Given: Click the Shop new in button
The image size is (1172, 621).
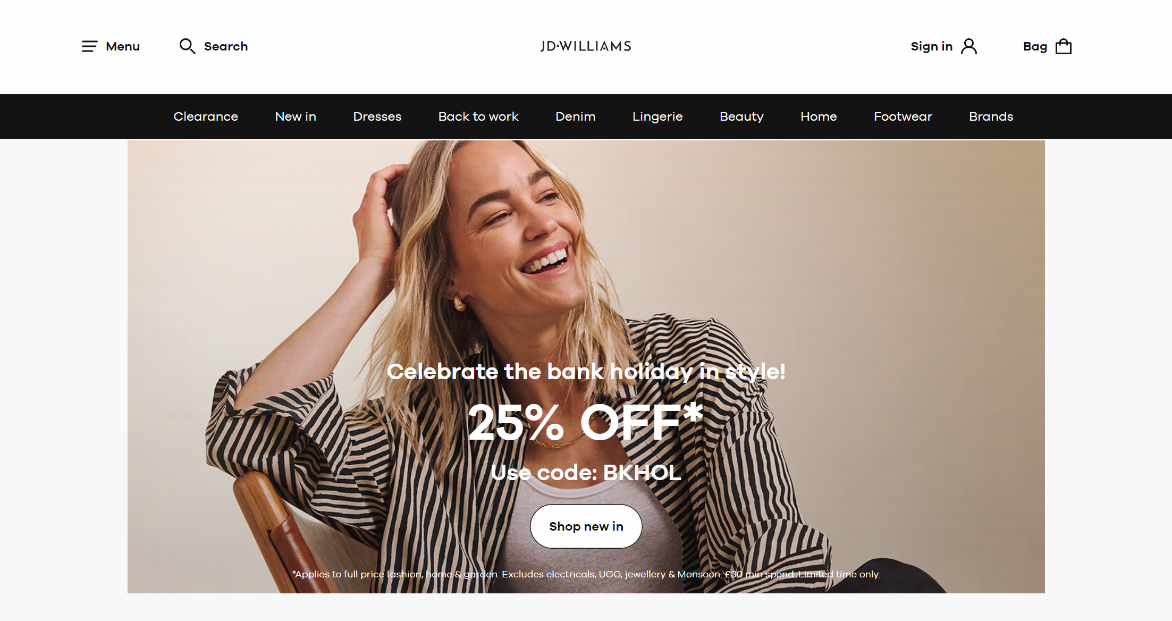Looking at the screenshot, I should [x=586, y=526].
